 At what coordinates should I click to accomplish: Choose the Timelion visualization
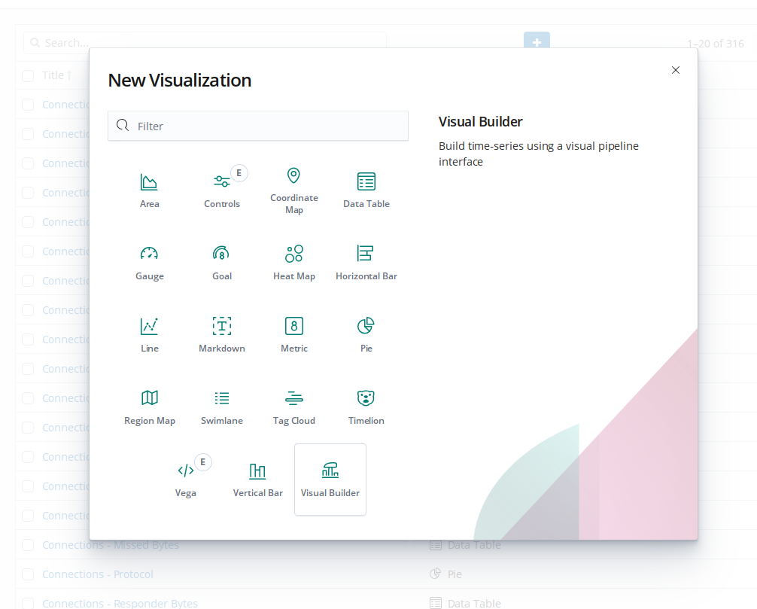pos(366,407)
